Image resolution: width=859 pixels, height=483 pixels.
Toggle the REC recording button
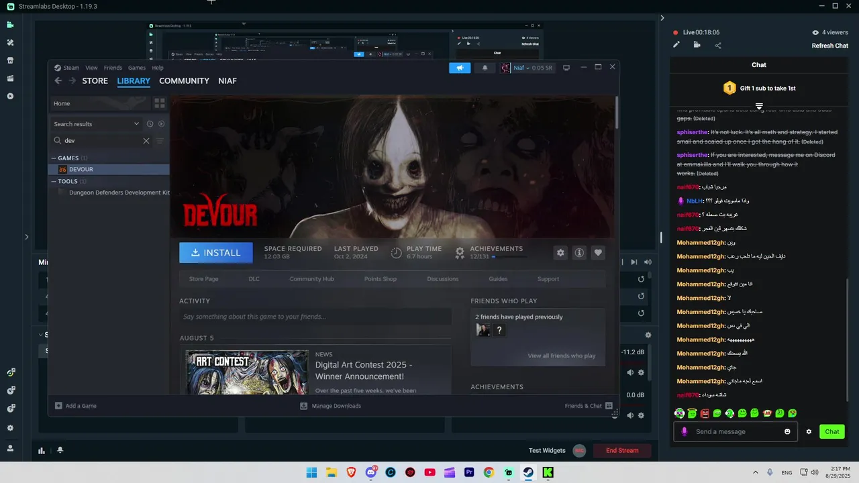point(579,451)
